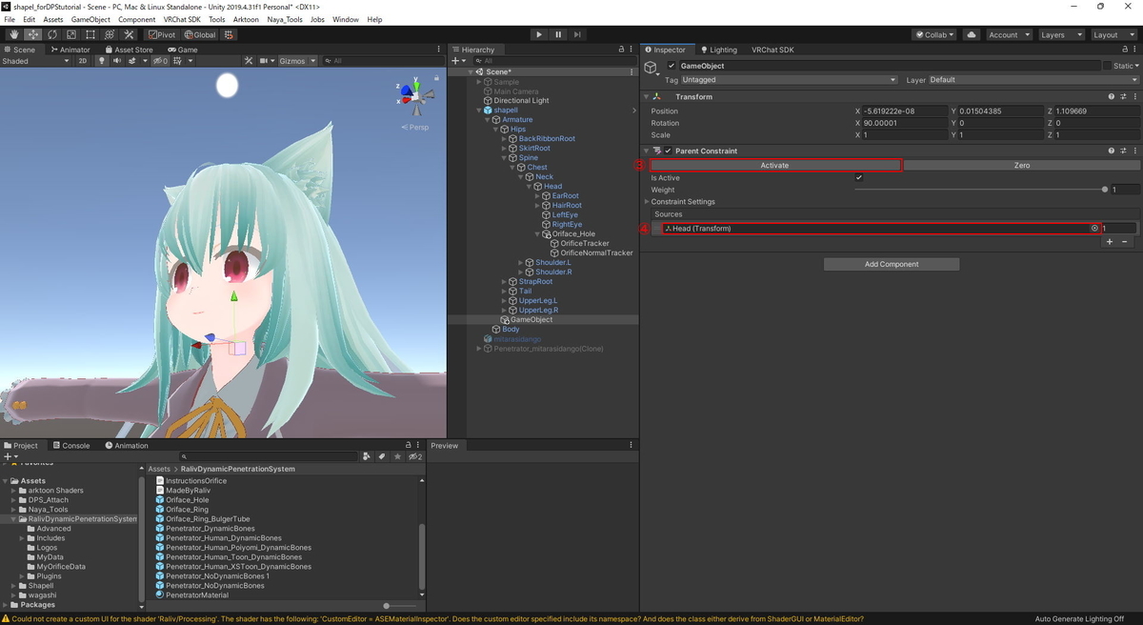Toggle Global handle orientation in the toolbar

coord(200,34)
